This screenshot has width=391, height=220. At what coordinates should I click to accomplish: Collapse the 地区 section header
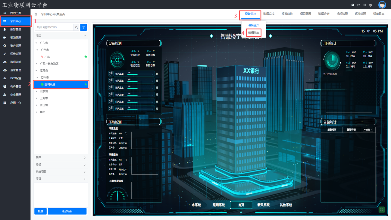[x=85, y=36]
